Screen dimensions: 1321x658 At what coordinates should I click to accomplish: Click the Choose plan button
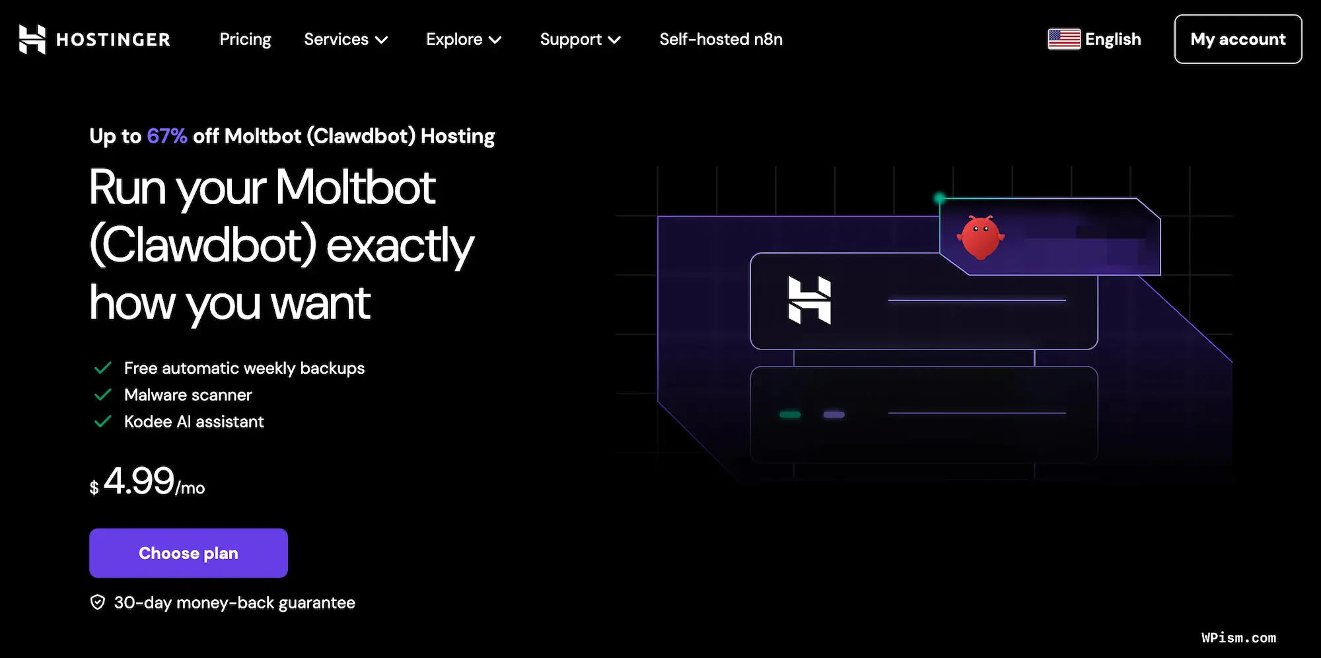[188, 553]
